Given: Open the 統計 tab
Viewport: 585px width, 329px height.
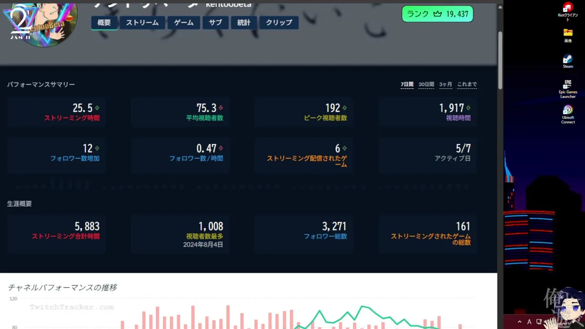Looking at the screenshot, I should [244, 22].
